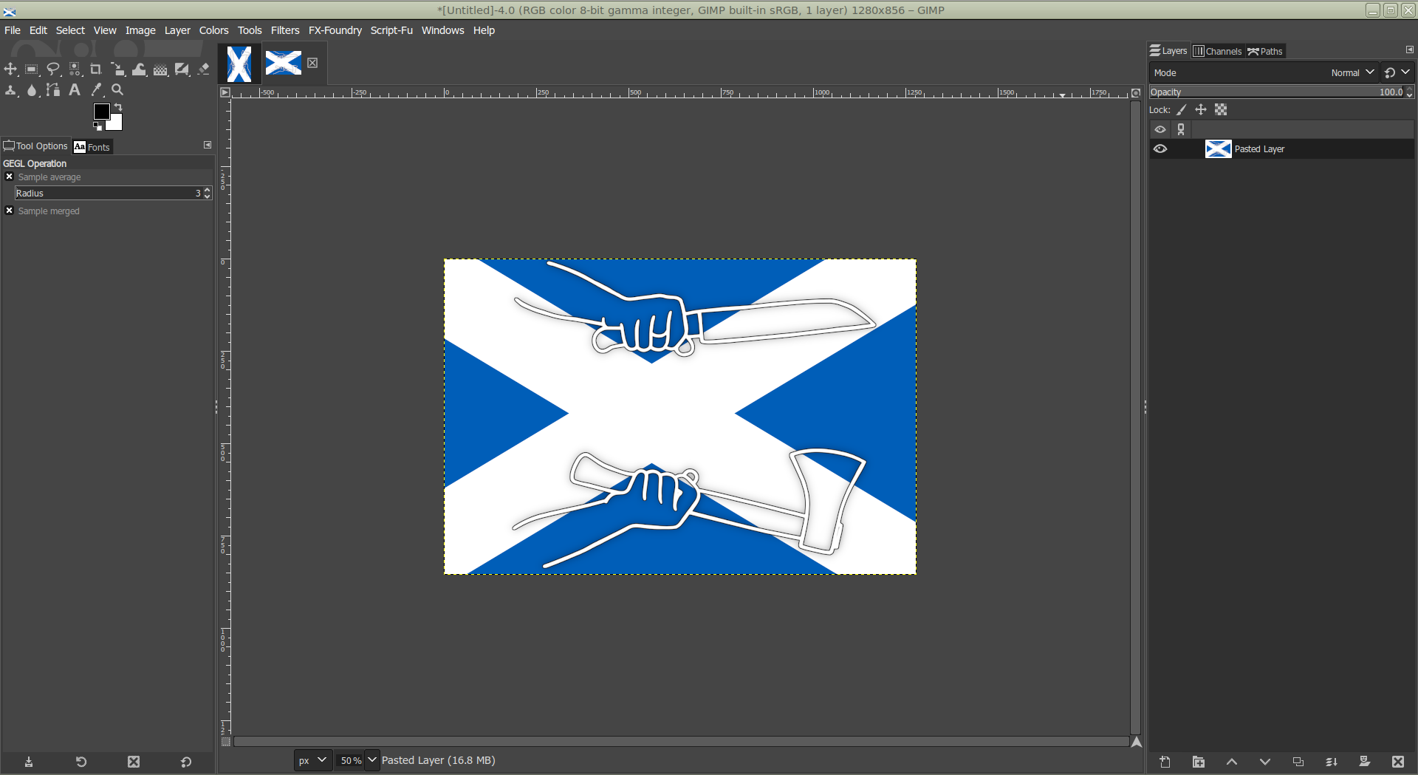
Task: Select the Crop tool
Action: pos(96,69)
